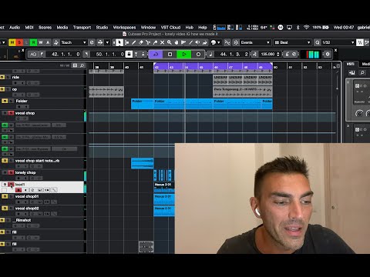Toggle global Mute M button in toolbar

(x=12, y=42)
